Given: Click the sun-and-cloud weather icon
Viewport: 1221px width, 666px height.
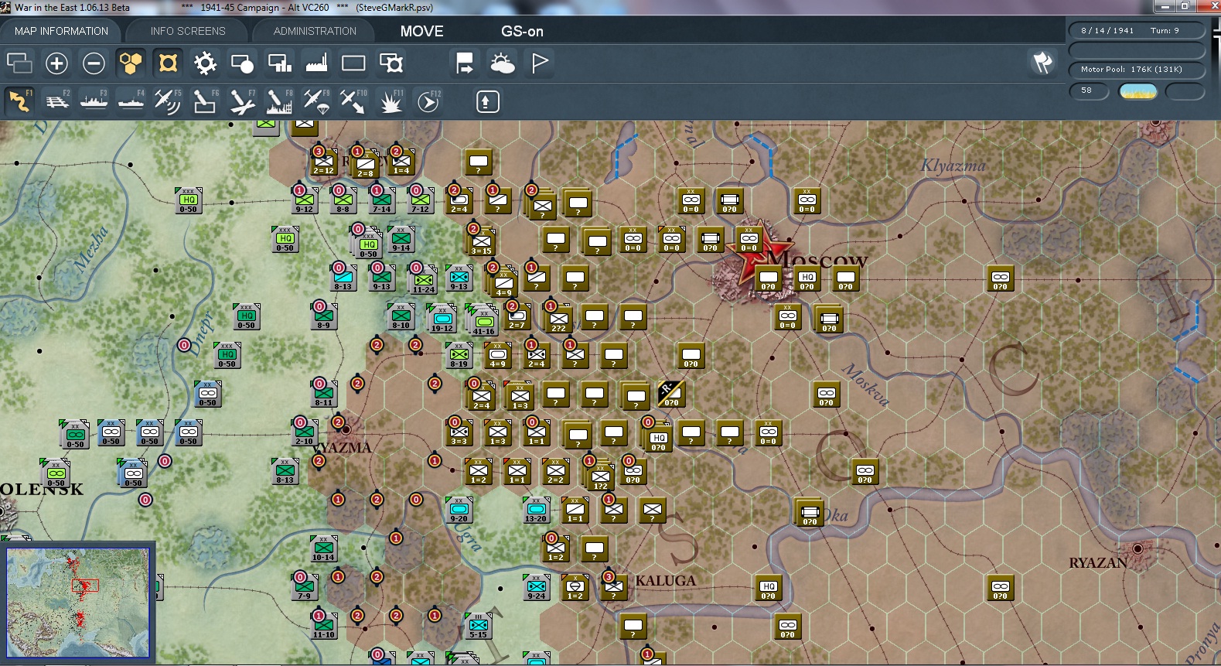Looking at the screenshot, I should (502, 63).
